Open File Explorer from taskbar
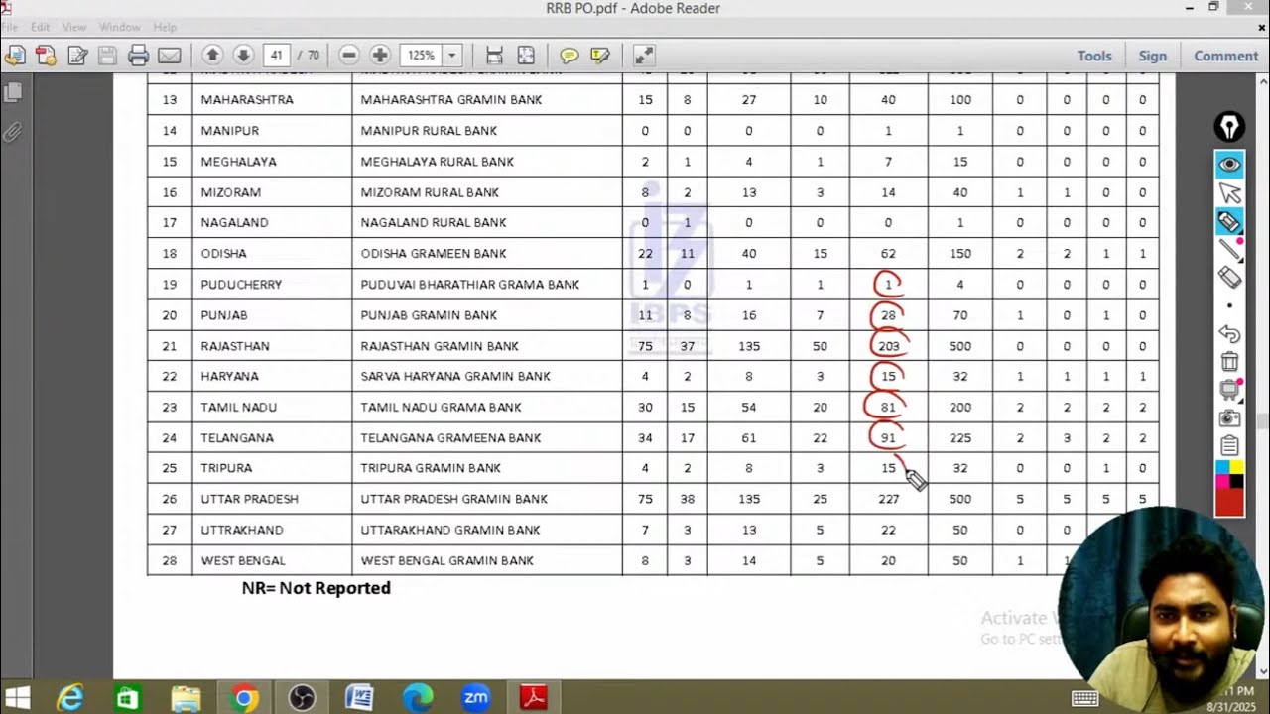 (186, 698)
